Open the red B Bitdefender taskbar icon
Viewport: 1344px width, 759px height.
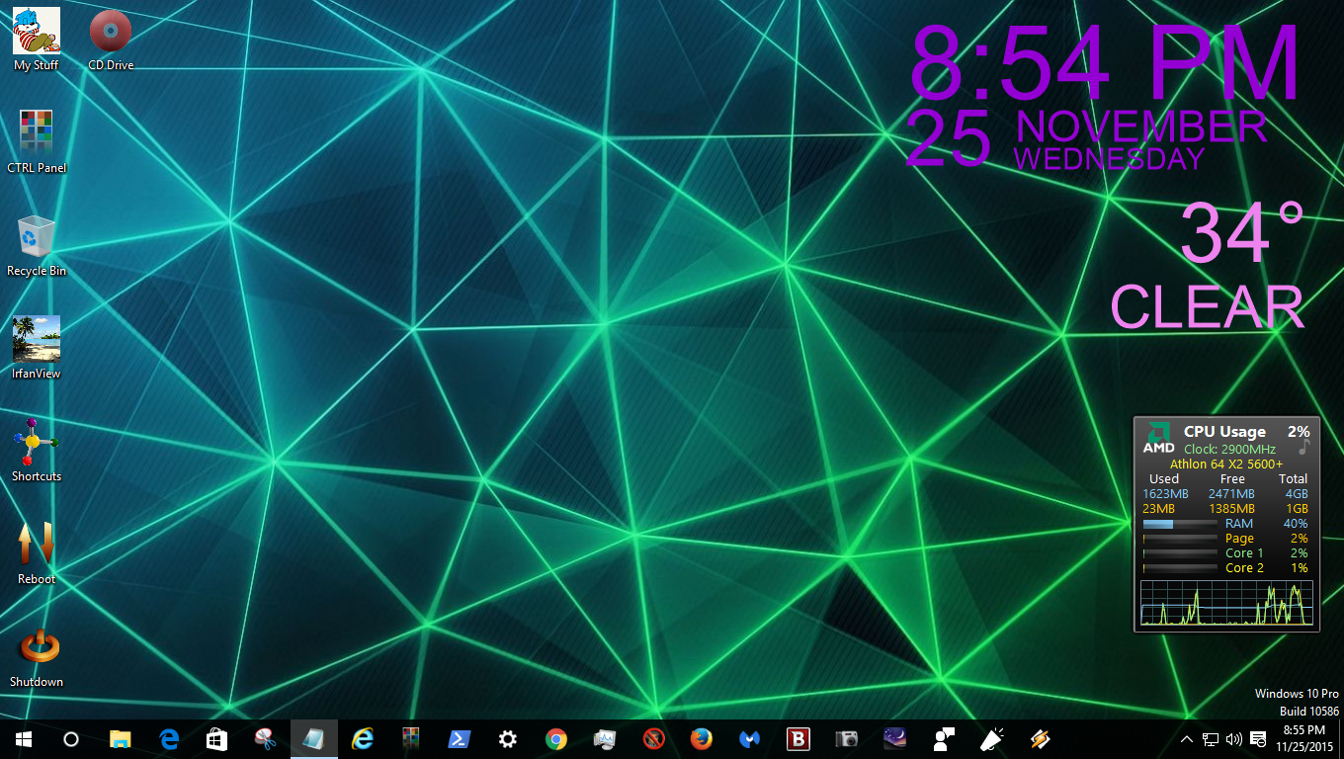798,739
